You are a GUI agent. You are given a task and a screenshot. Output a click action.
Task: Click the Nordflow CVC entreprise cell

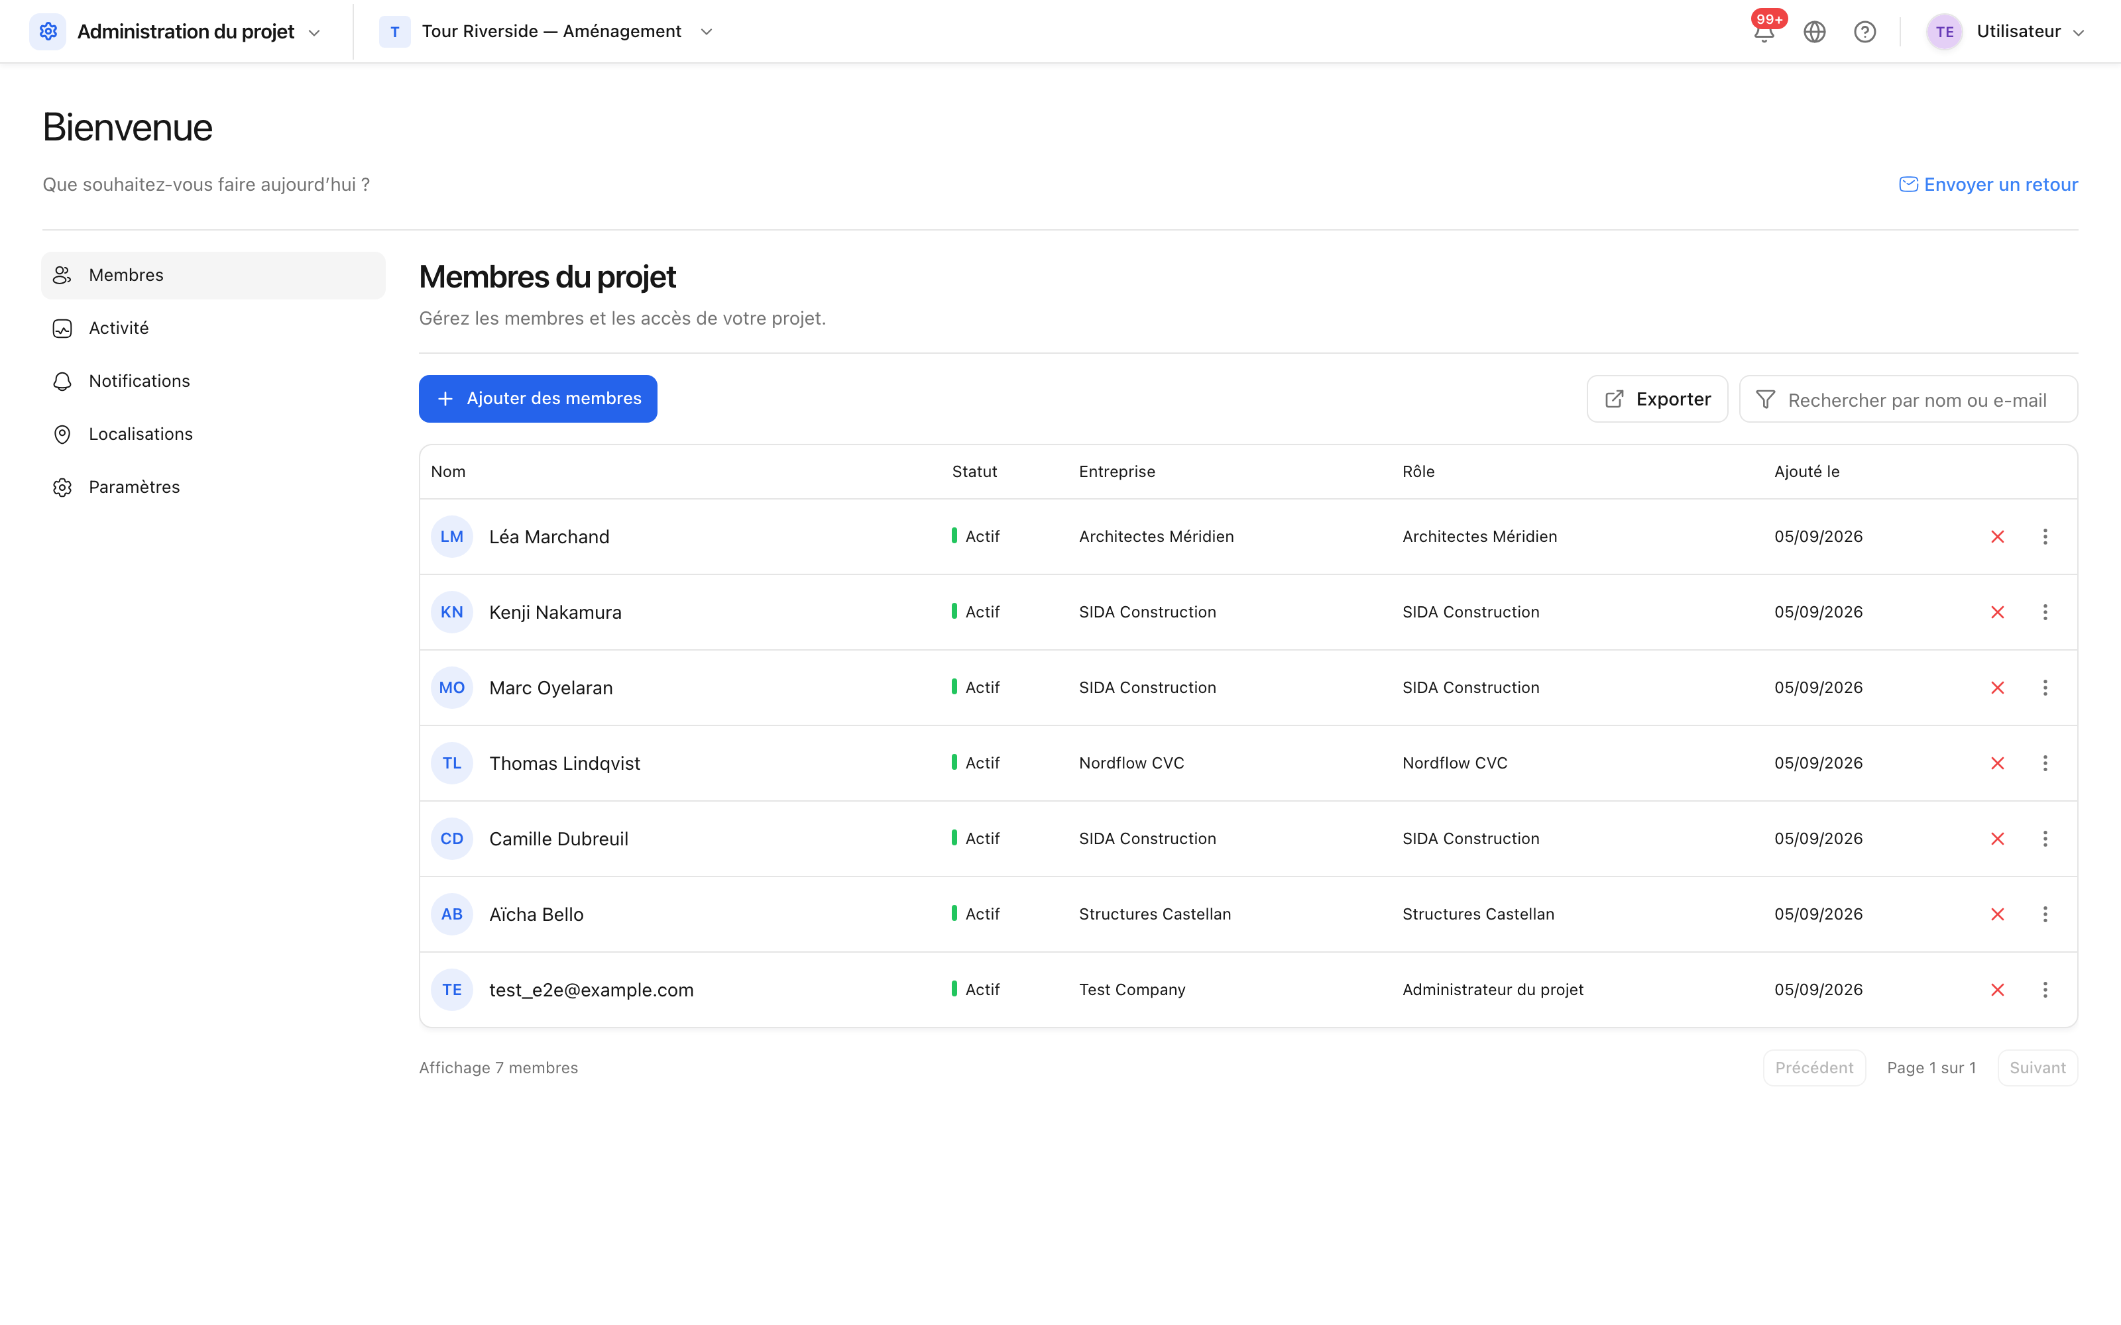[x=1131, y=763]
